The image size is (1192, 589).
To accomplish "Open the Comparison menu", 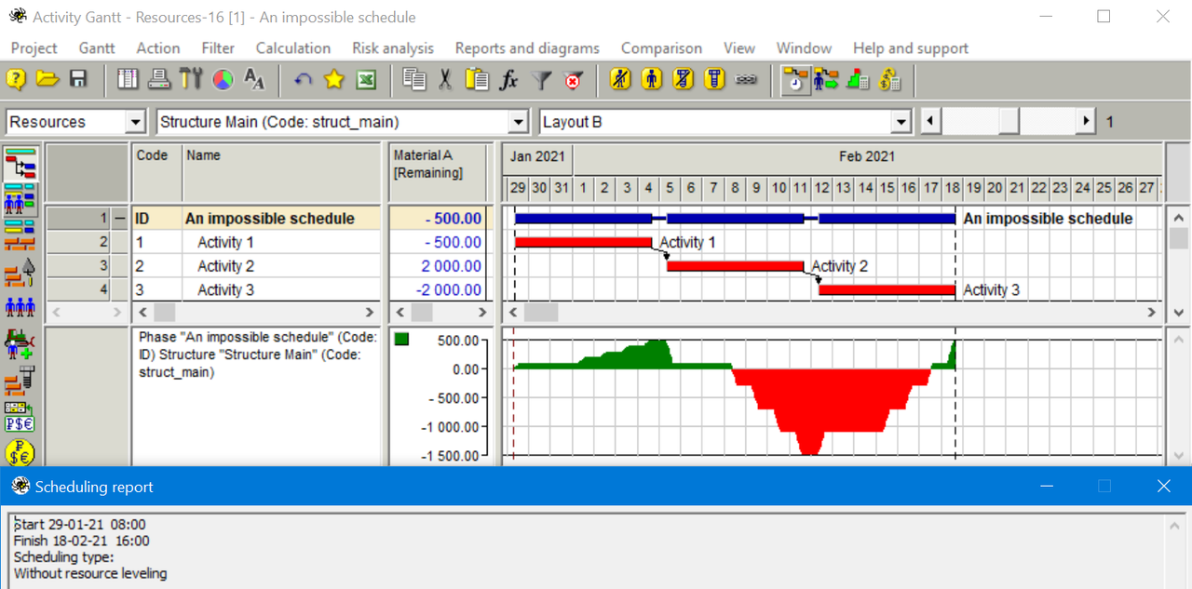I will (x=661, y=48).
